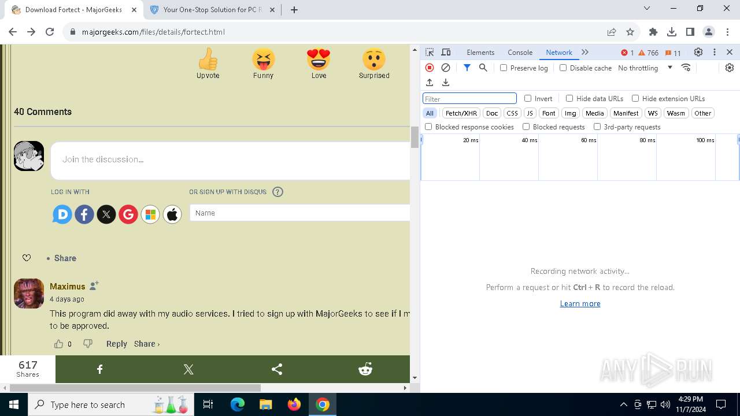
Task: Tick Hide extension URLs checkbox
Action: tap(635, 98)
